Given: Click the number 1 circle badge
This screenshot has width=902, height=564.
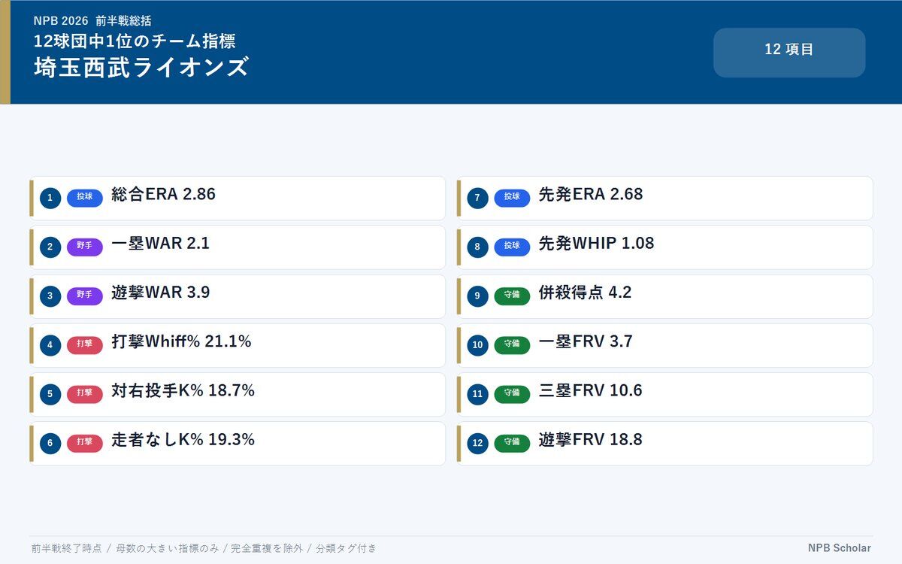Looking at the screenshot, I should tap(50, 199).
